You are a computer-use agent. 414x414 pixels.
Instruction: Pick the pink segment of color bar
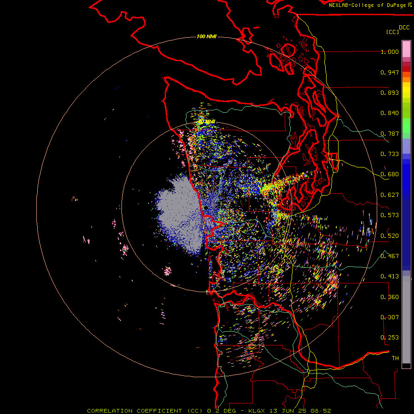[x=406, y=49]
